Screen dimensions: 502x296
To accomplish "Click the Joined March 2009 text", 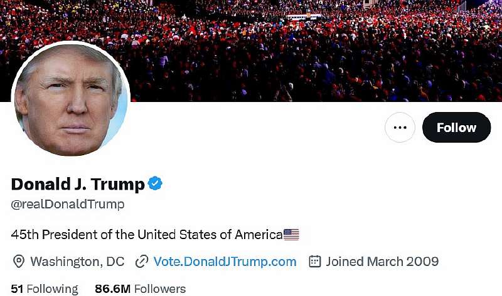I will coord(382,262).
